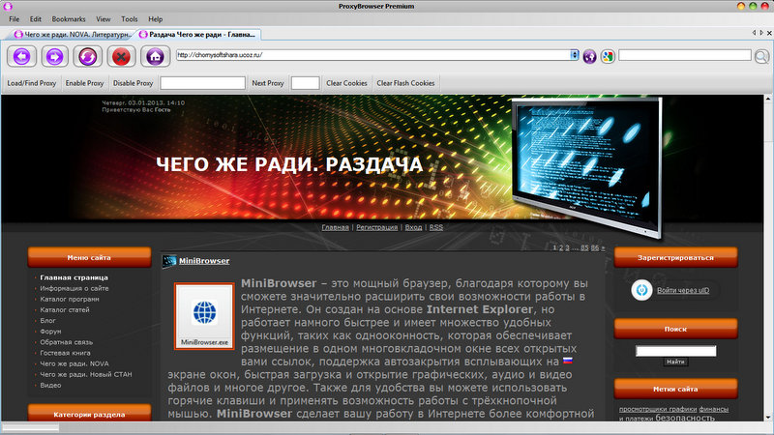774x435 pixels.
Task: Click the vertical scrollbar up arrow
Action: [x=769, y=99]
